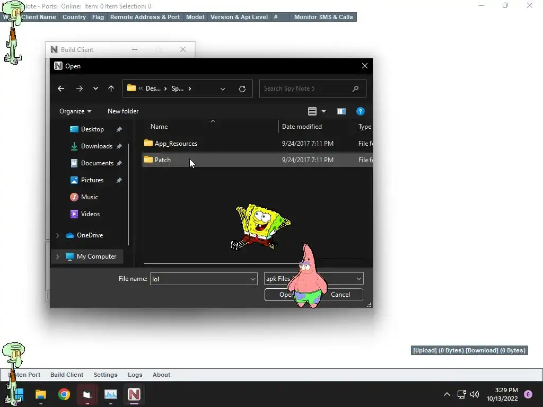Click the Model column header
The image size is (543, 407).
(x=195, y=17)
